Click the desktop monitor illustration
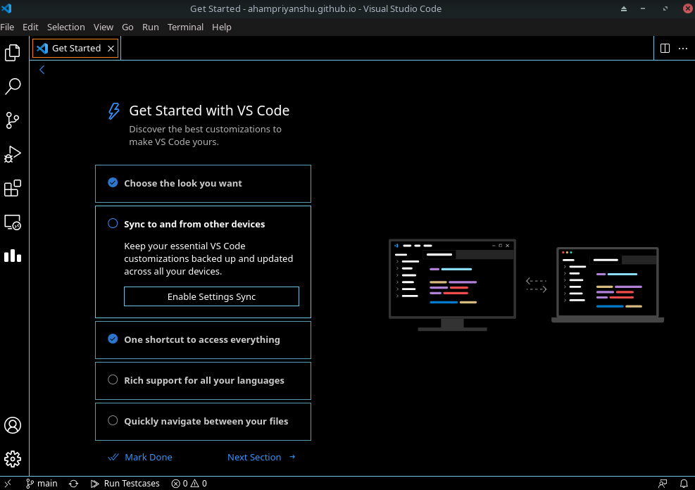Screen dimensions: 695x490 452,285
